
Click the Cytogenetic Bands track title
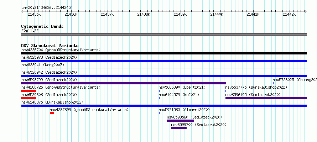(42, 26)
